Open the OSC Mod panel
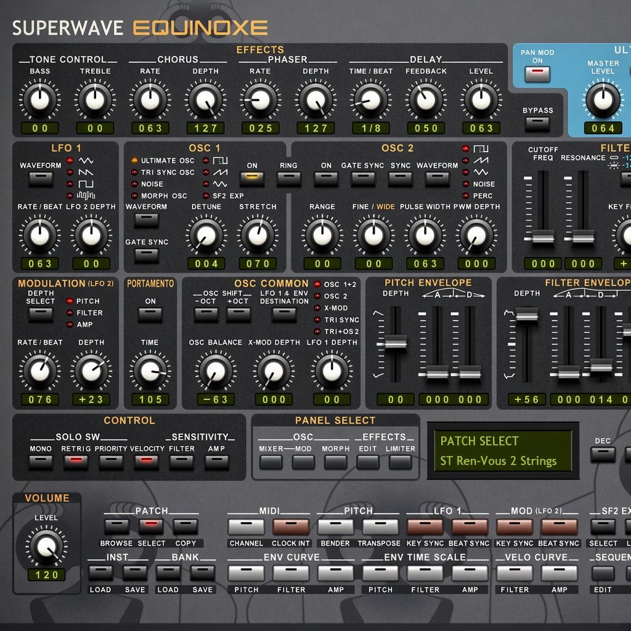The width and height of the screenshot is (631, 631). pos(303,462)
